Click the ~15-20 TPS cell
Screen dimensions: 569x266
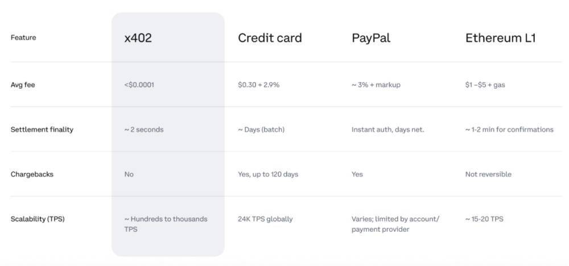point(484,219)
